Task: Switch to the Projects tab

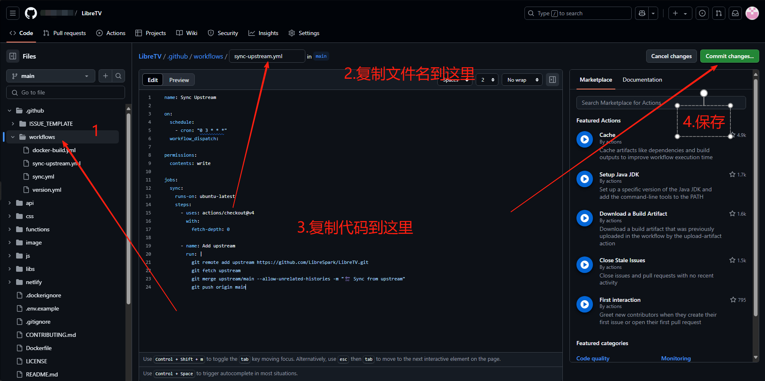Action: [151, 33]
